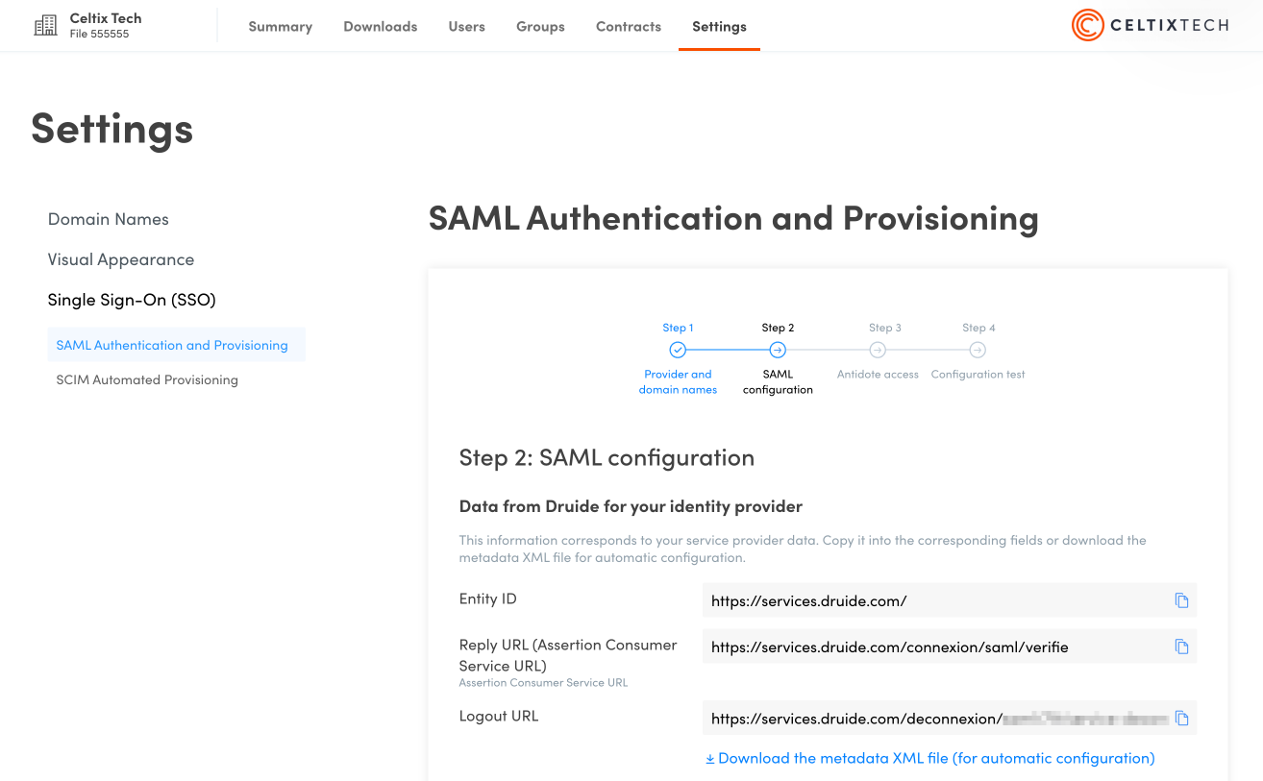Viewport: 1263px width, 781px height.
Task: Open Visual Appearance settings
Action: coord(121,259)
